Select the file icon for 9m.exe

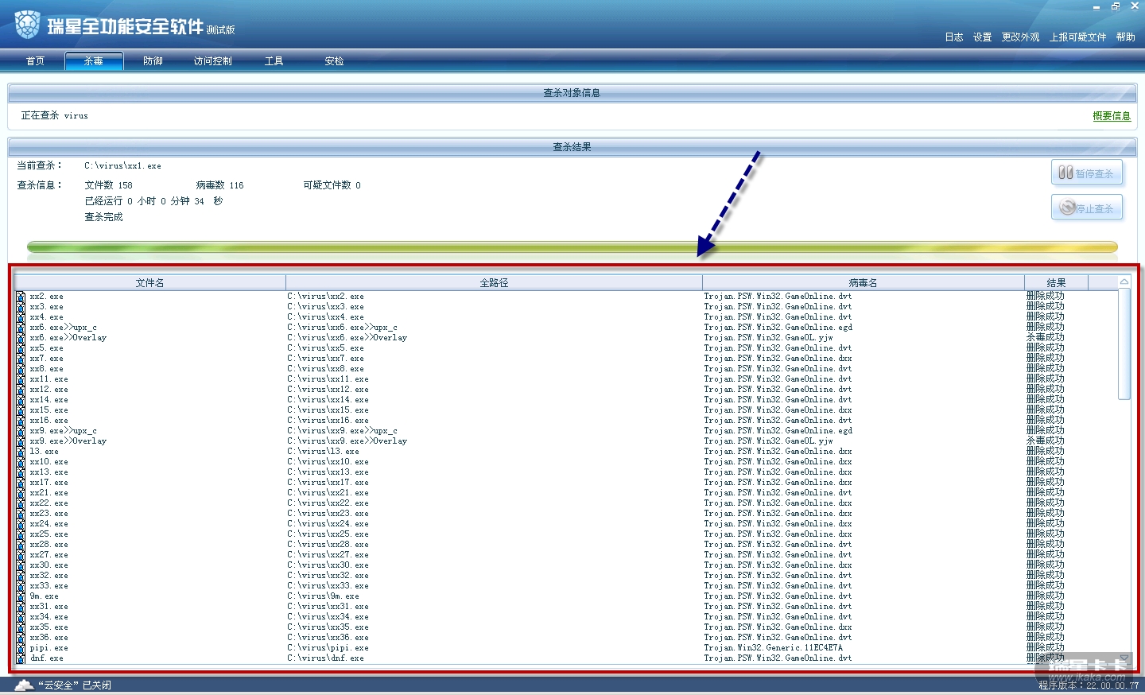[x=21, y=596]
